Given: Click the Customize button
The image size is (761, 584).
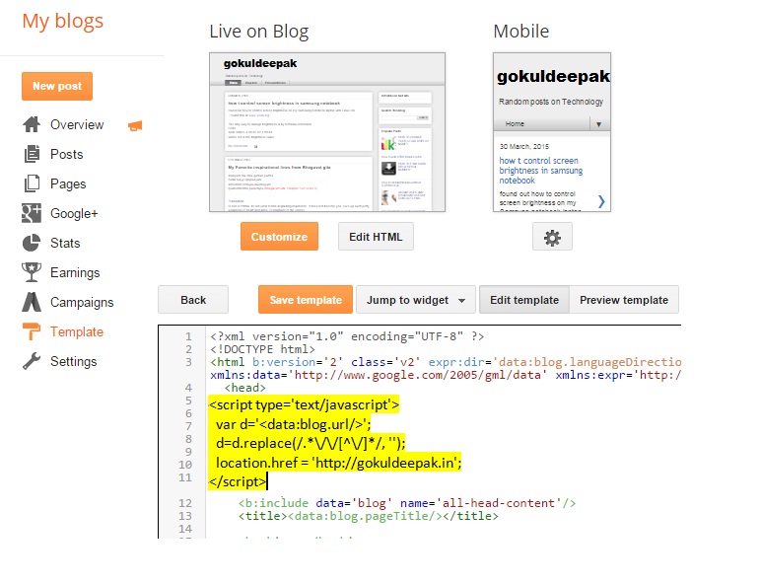Looking at the screenshot, I should (280, 237).
